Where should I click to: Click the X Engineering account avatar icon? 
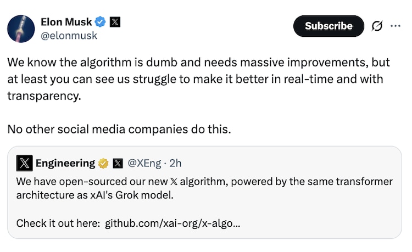[24, 163]
